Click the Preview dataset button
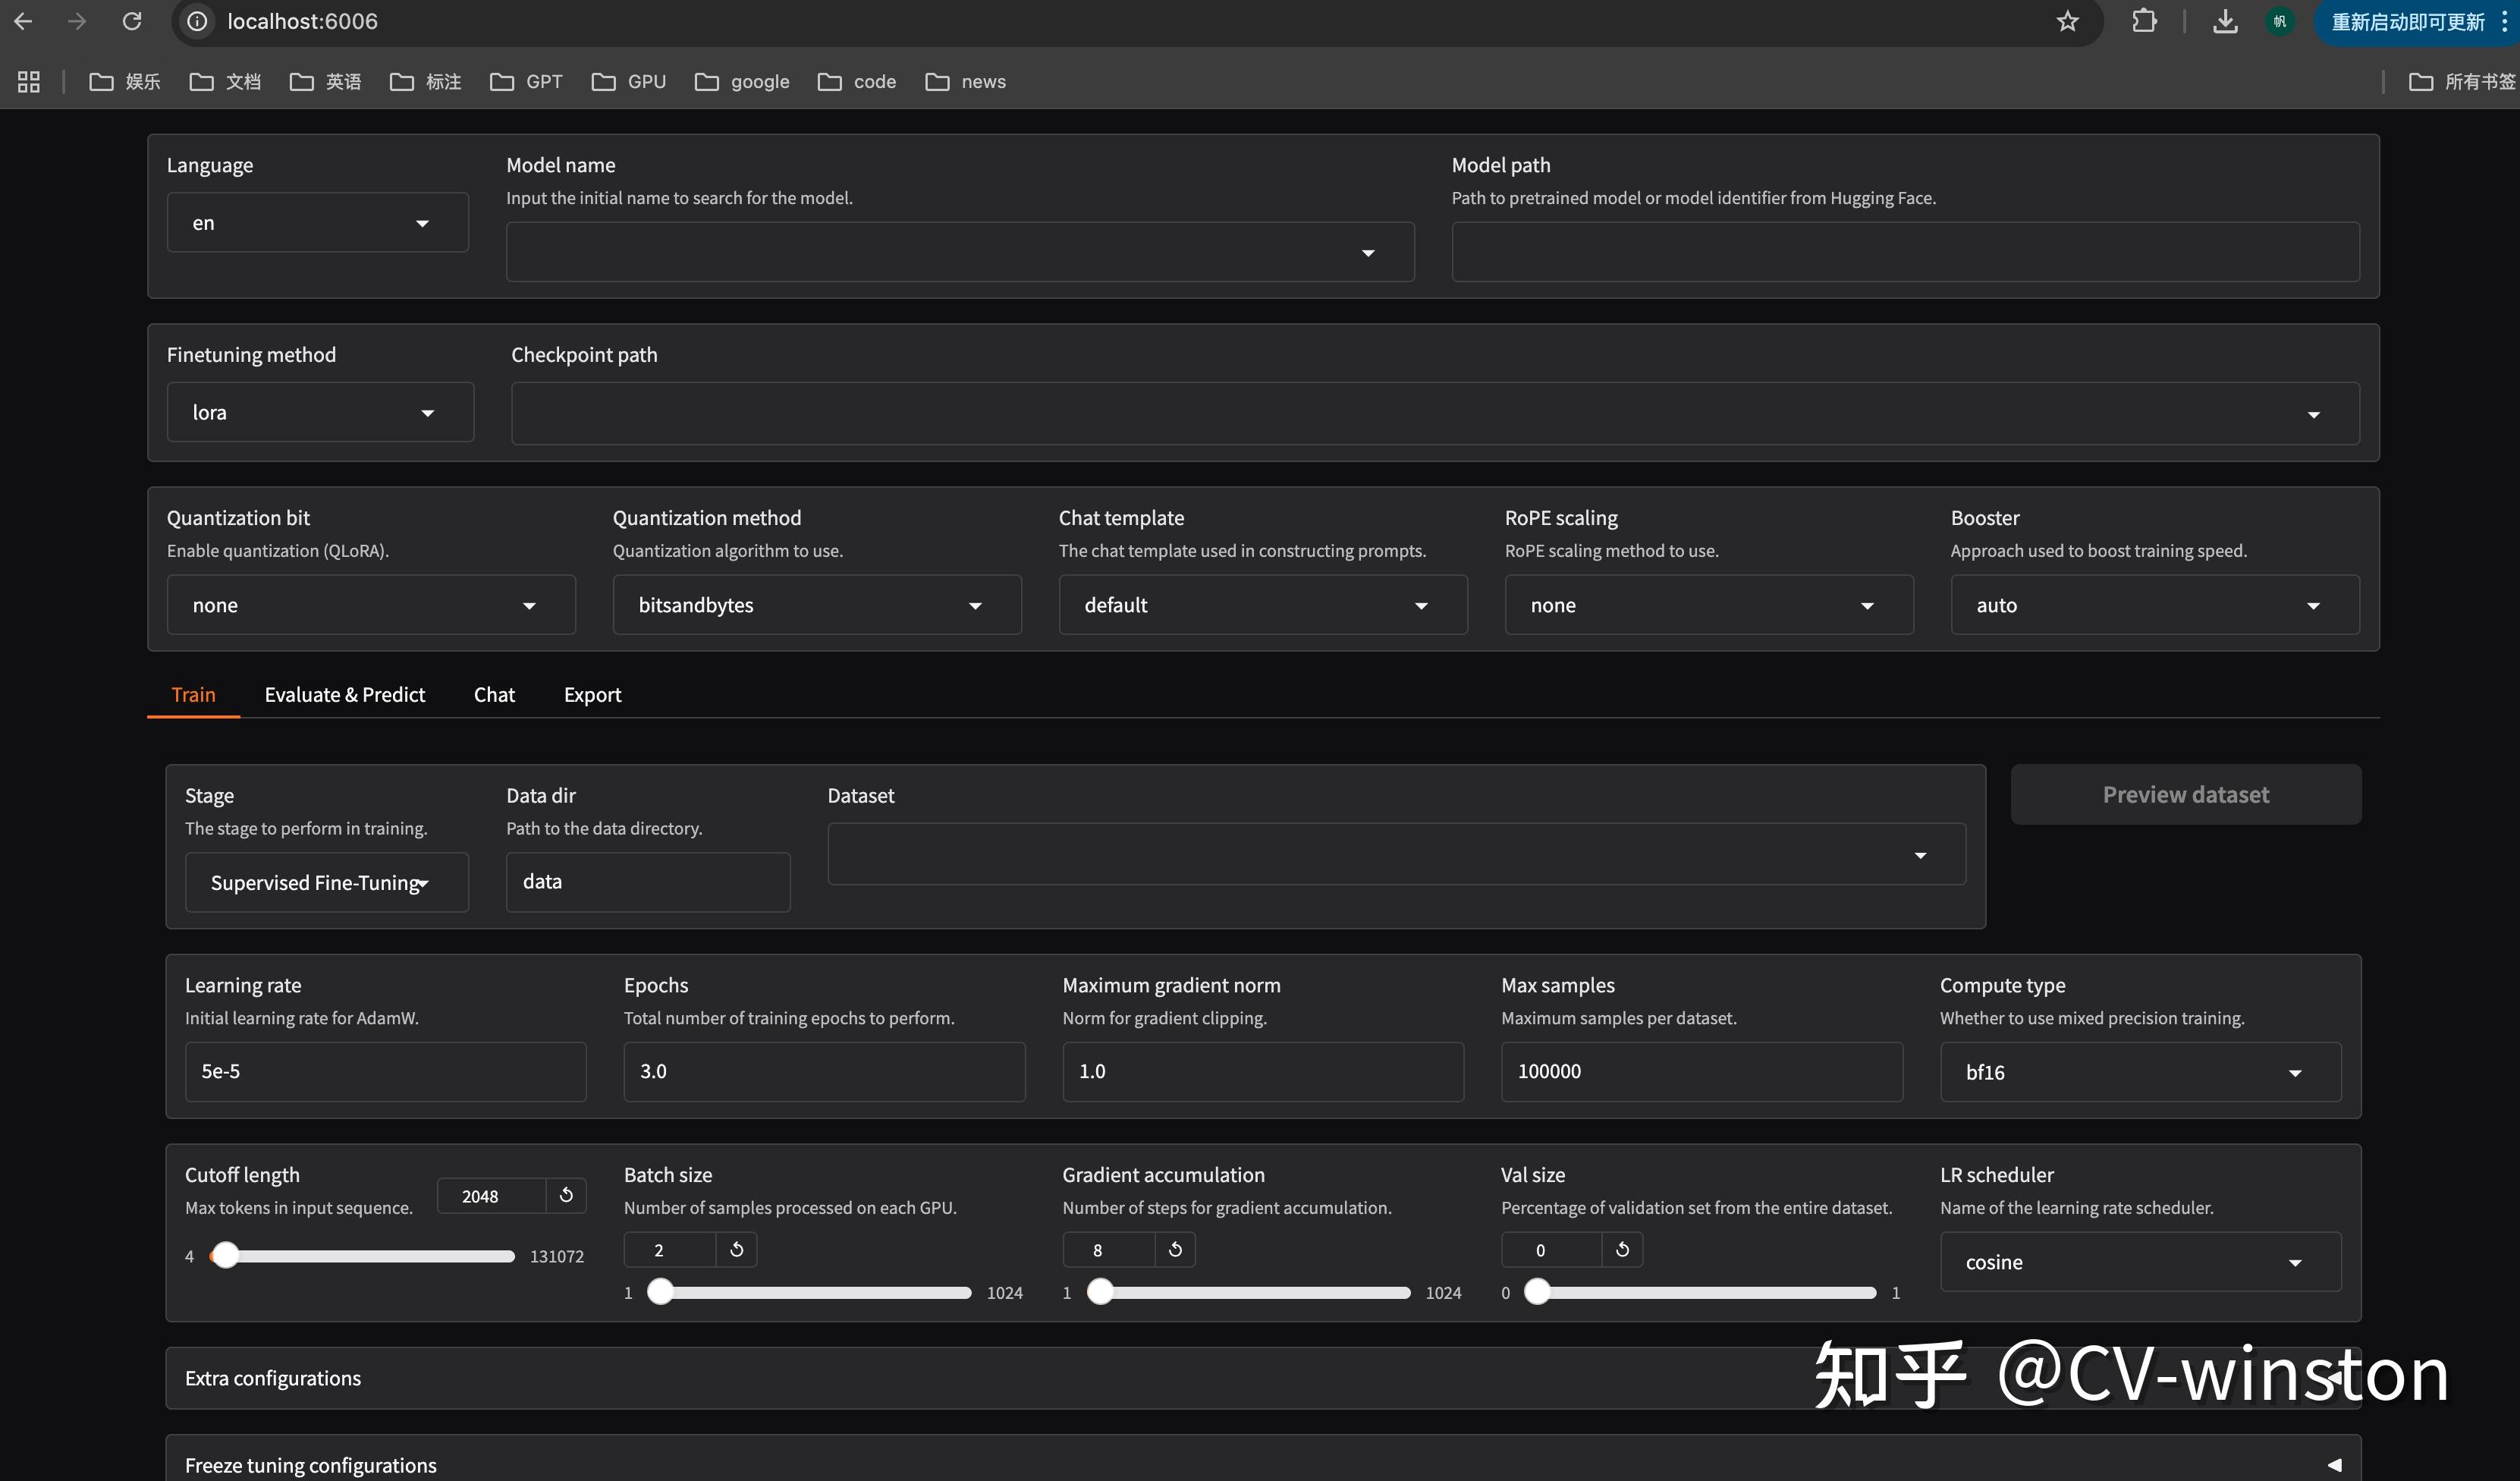 tap(2185, 795)
